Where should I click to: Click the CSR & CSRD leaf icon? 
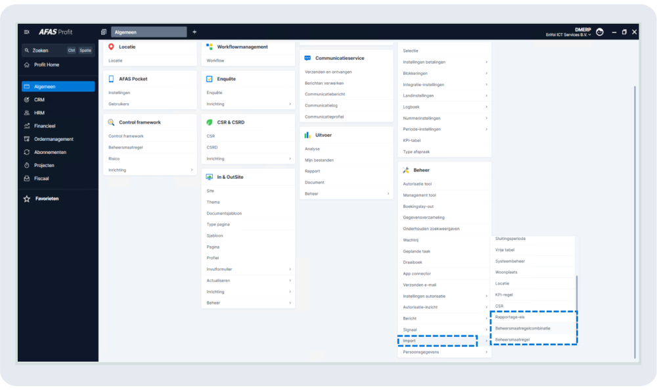210,122
